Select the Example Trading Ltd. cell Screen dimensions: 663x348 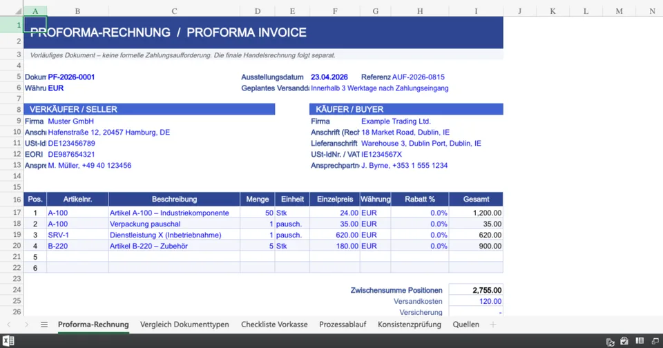click(x=396, y=121)
